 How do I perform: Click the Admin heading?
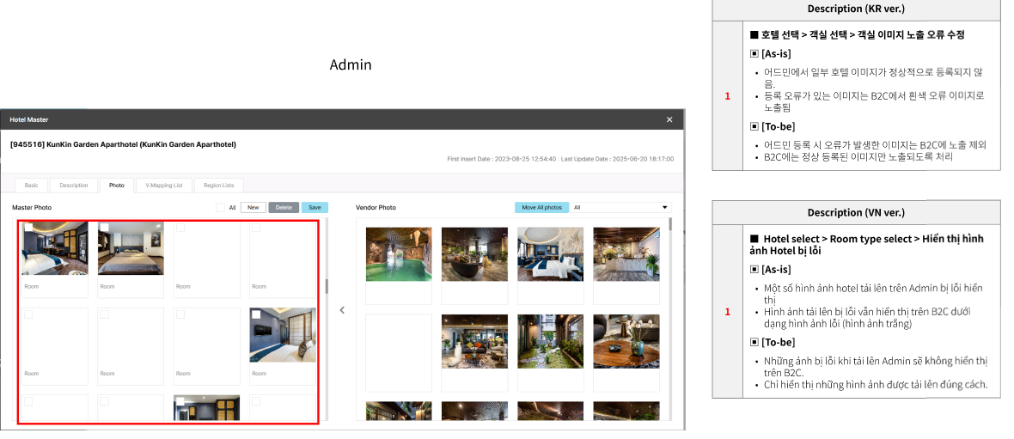pos(351,64)
